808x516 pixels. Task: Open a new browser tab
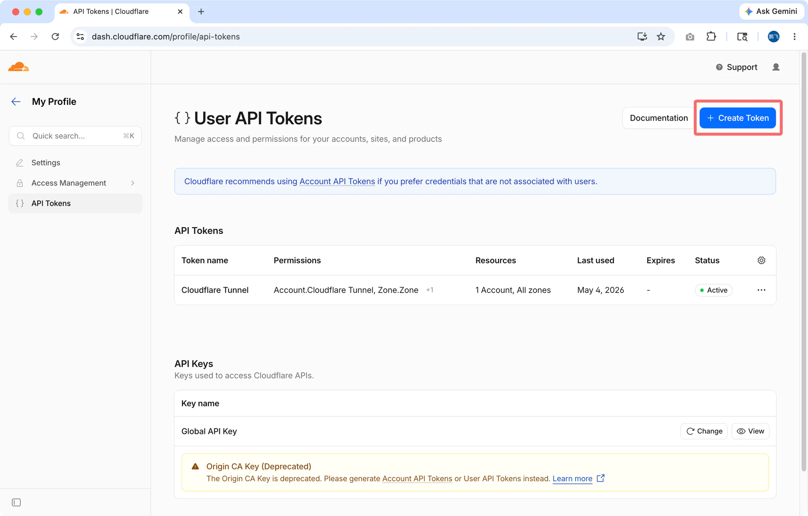pos(201,11)
